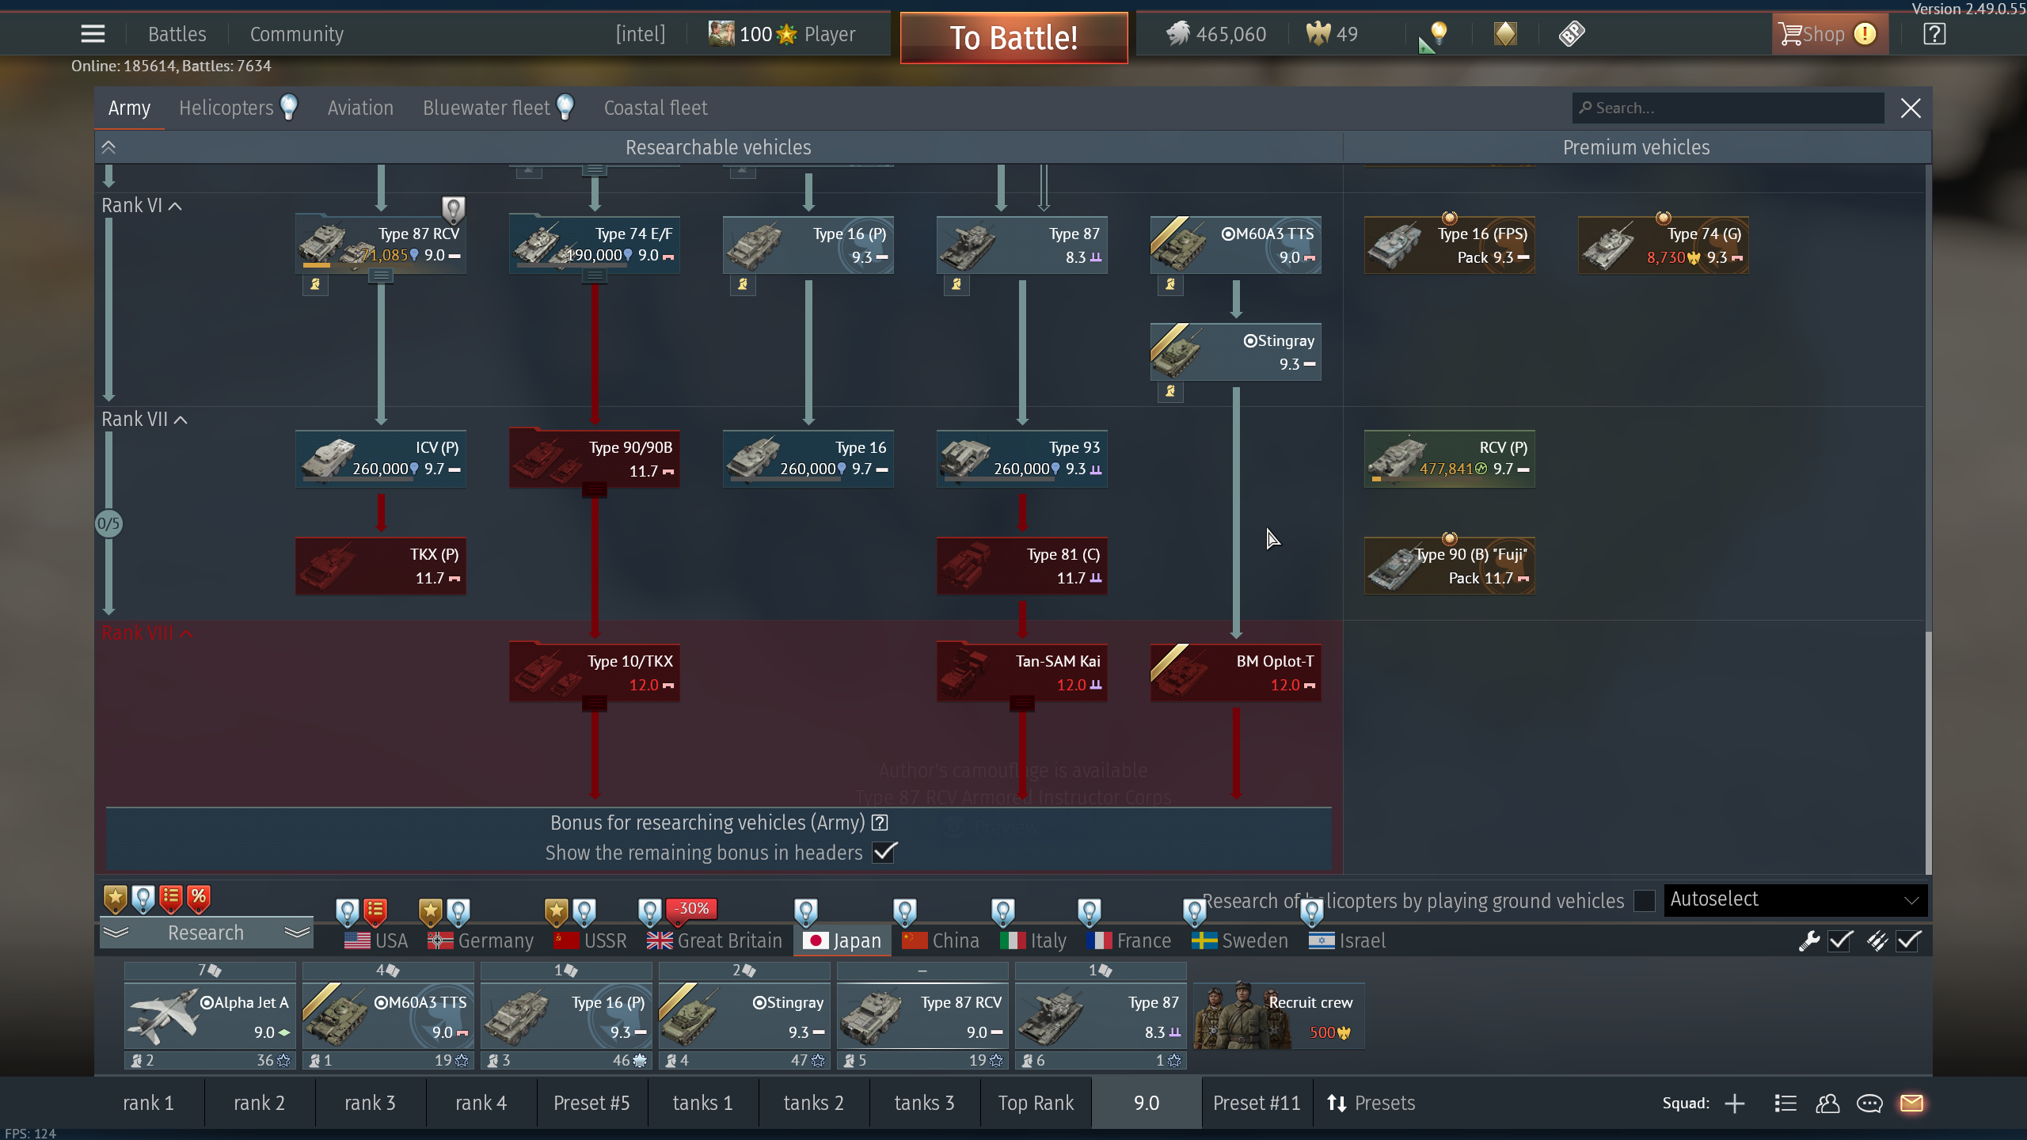Click the wrench repair icon

(1808, 940)
